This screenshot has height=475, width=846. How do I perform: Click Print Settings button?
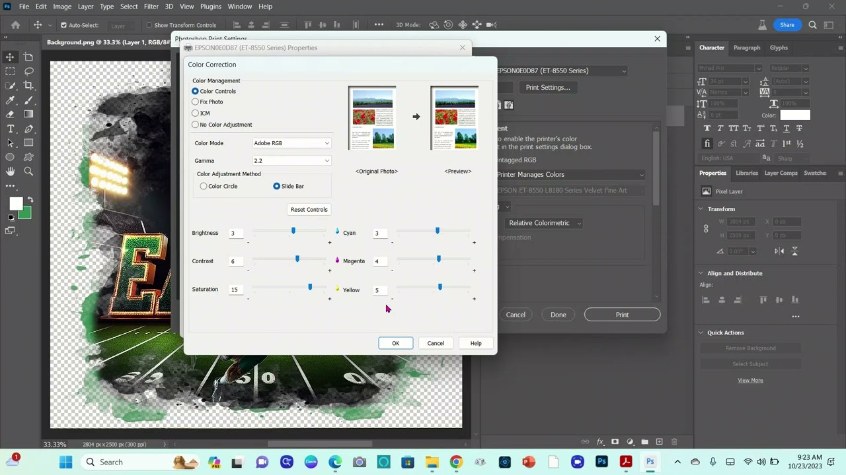coord(548,87)
